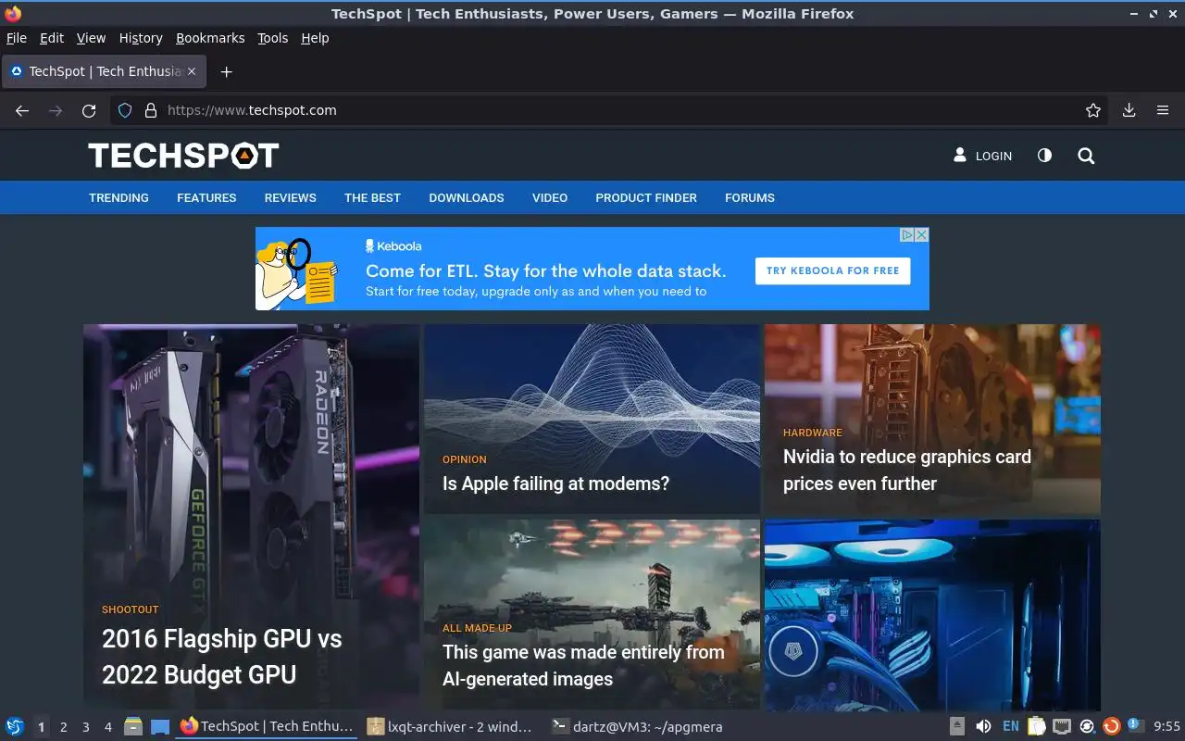Viewport: 1185px width, 741px height.
Task: Open the tracking protection shield icon
Action: pyautogui.click(x=125, y=110)
